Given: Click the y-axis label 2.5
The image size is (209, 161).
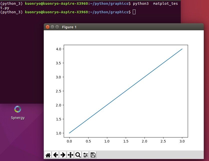Looking at the screenshot, I should coord(58,91).
